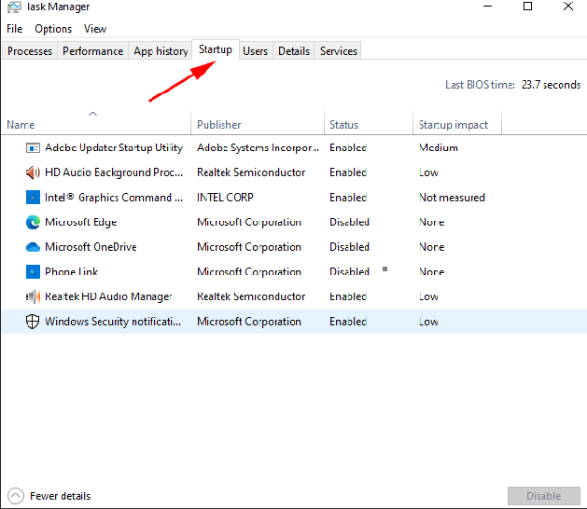
Task: Click the Disable button
Action: [543, 496]
